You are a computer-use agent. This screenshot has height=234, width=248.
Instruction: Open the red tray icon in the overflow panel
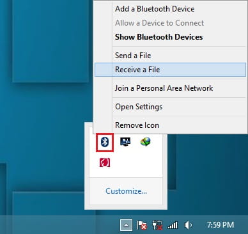pyautogui.click(x=105, y=162)
